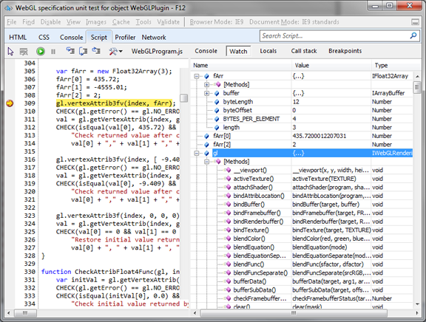This screenshot has width=426, height=322.
Task: Open Document Mode: IE9 standards menu
Action: [294, 22]
